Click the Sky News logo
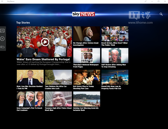This screenshot has width=168, height=129. coord(83,14)
